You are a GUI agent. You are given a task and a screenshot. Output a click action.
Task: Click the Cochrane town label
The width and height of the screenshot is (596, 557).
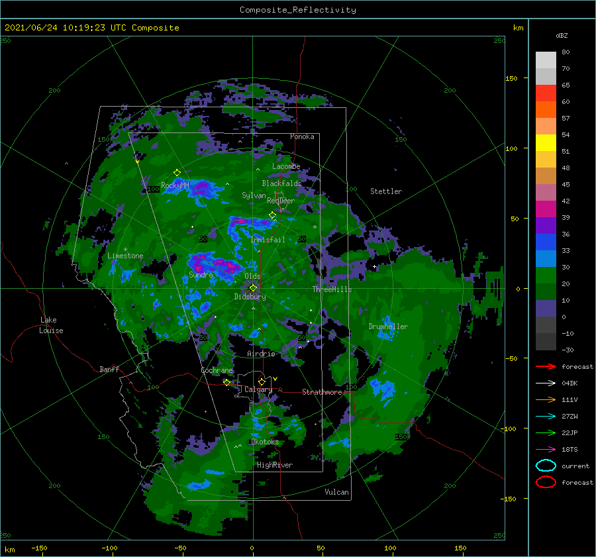(217, 370)
